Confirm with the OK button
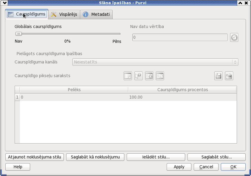The image size is (251, 176). [x=233, y=167]
